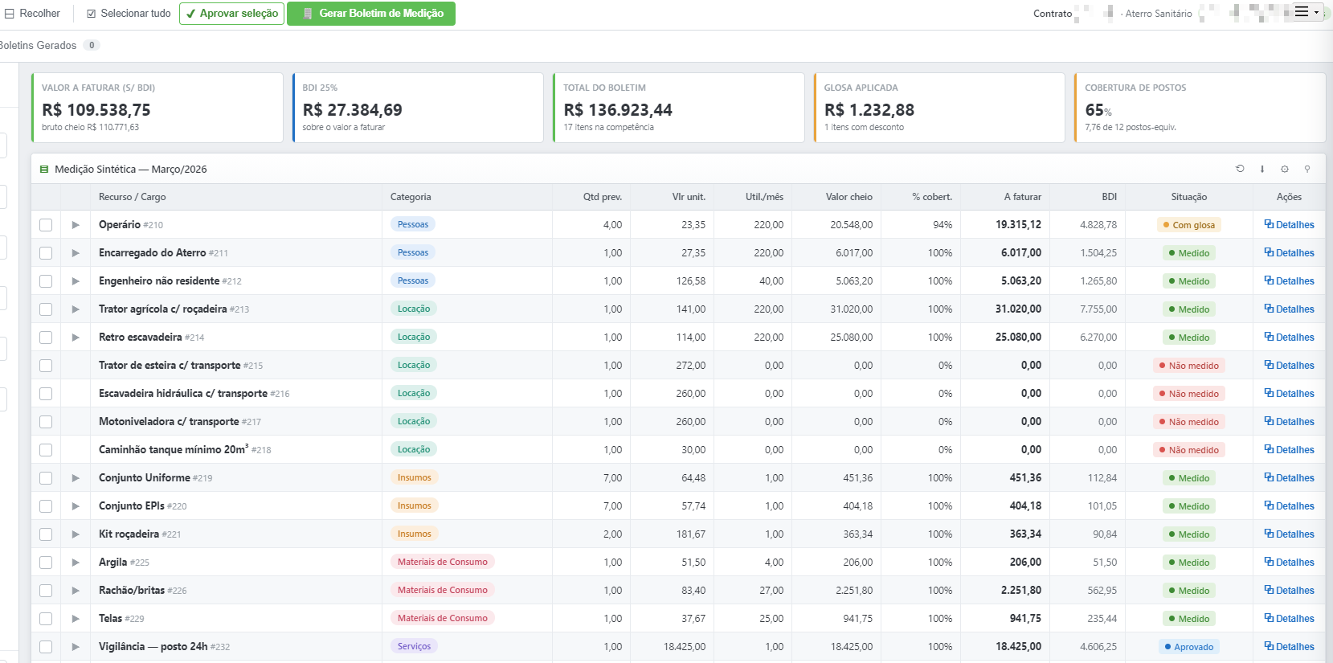Open the gear settings icon in table header
Image resolution: width=1333 pixels, height=663 pixels.
[1285, 169]
